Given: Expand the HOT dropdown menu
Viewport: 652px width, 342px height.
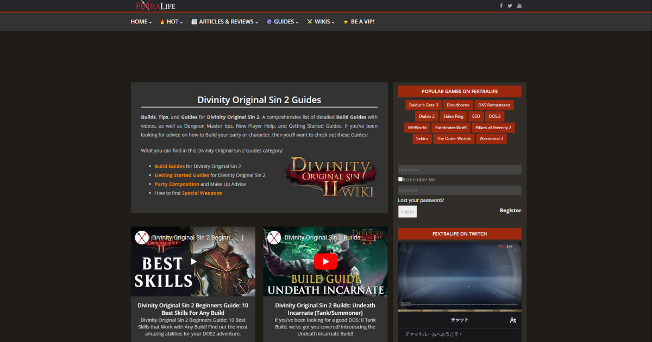Looking at the screenshot, I should (x=172, y=22).
